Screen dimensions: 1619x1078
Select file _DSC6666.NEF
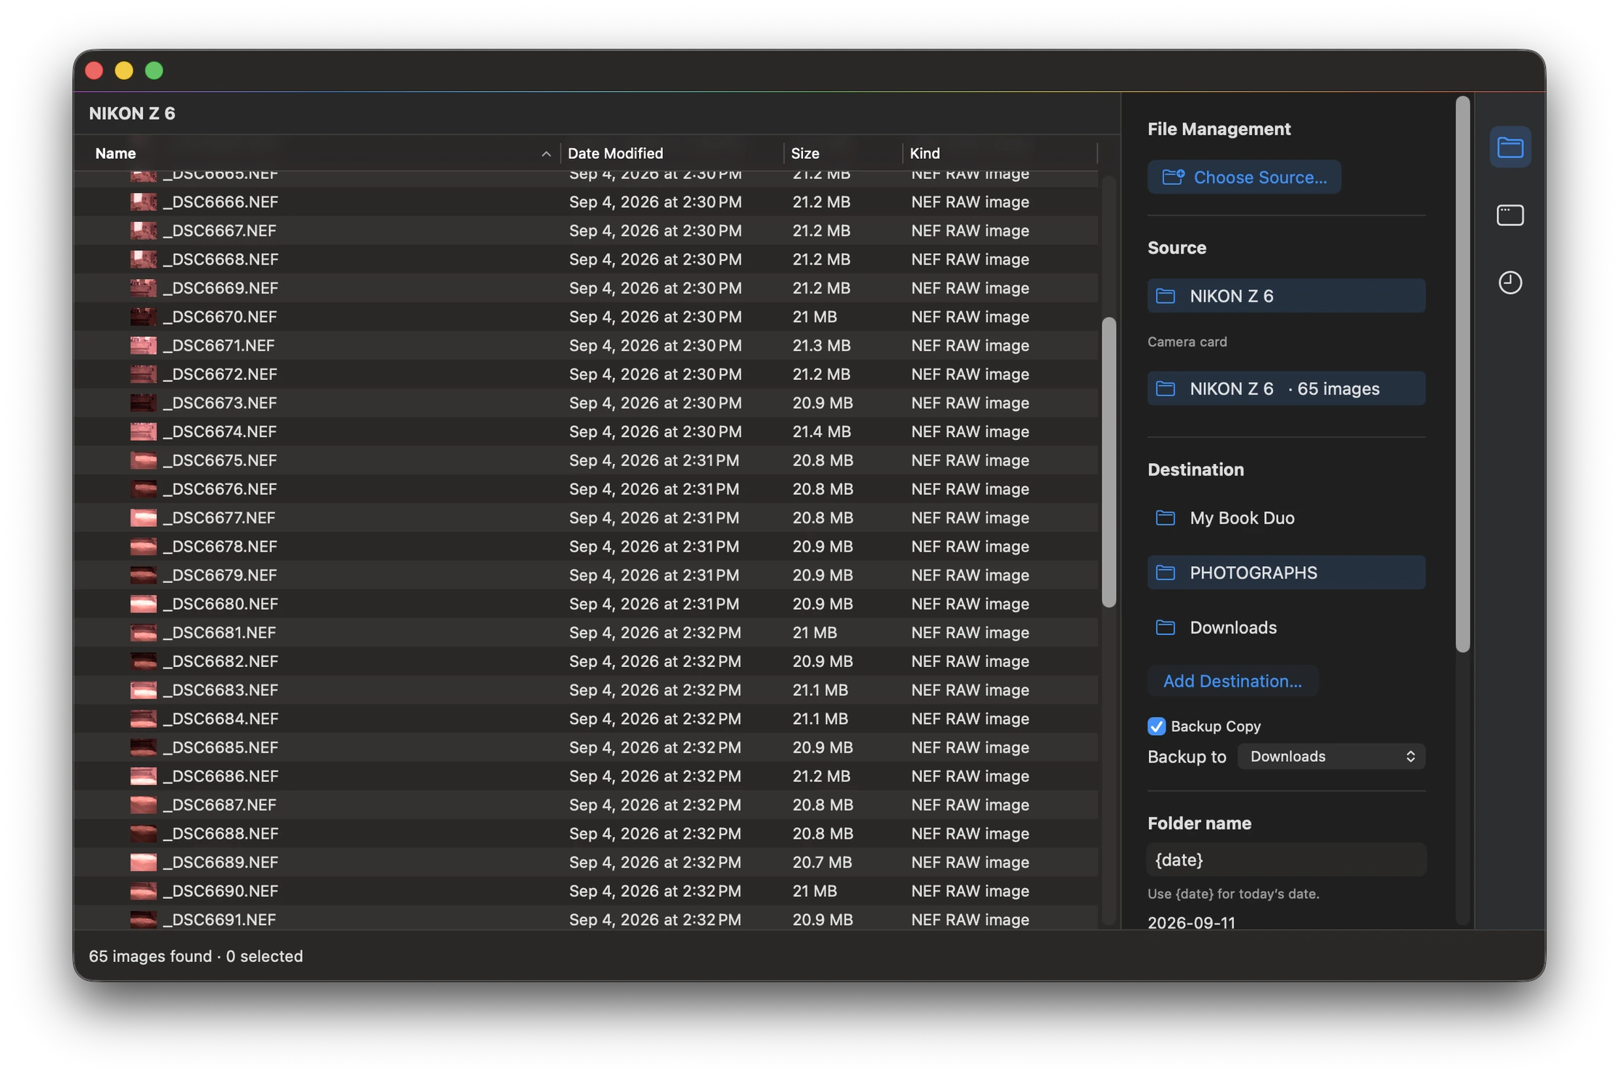tap(586, 202)
